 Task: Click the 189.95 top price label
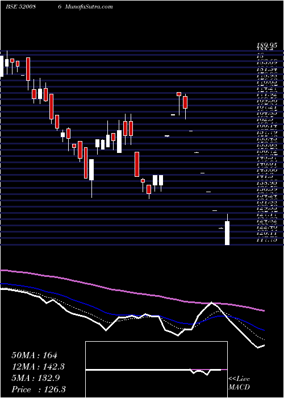(x=266, y=45)
